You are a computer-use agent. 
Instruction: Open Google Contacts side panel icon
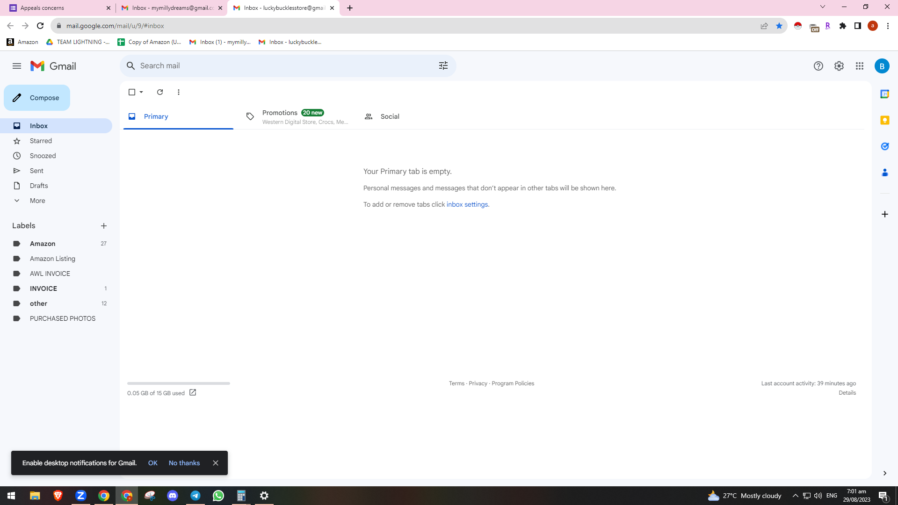click(885, 173)
